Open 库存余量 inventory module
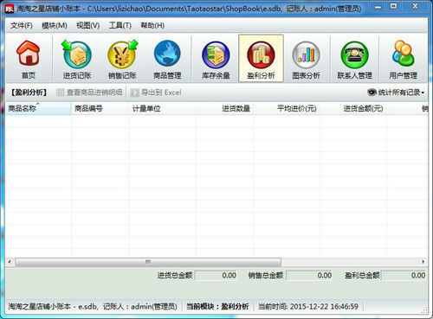The height and width of the screenshot is (319, 433). [216, 59]
